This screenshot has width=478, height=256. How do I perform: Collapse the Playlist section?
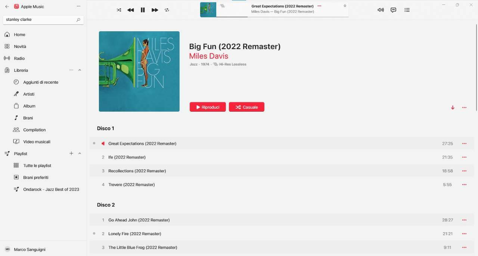(x=80, y=154)
